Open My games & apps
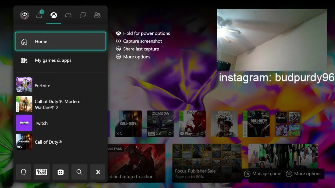This screenshot has width=335, height=188. pyautogui.click(x=60, y=60)
